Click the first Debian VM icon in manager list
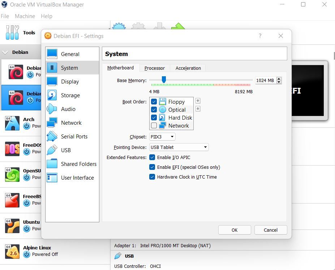 coord(16,72)
